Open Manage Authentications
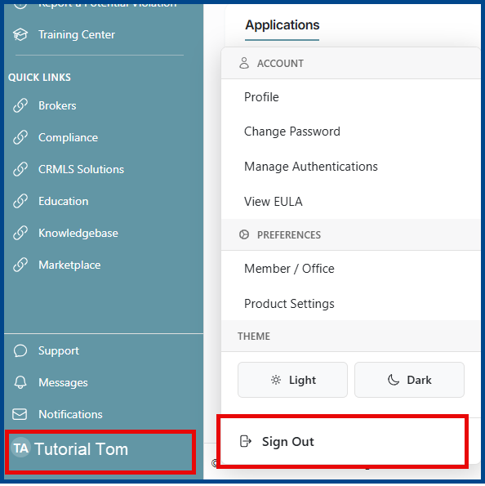This screenshot has height=486, width=485. point(350,167)
